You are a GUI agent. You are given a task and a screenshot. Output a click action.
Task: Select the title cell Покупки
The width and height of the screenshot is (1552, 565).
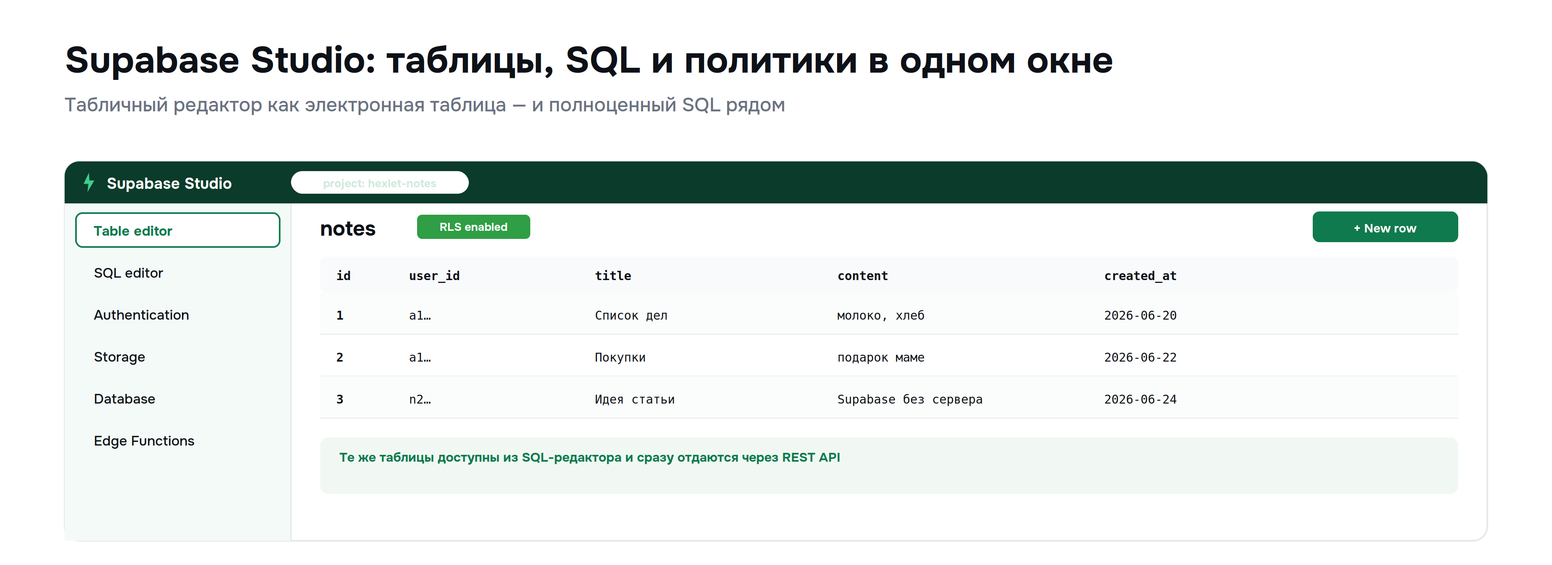620,358
